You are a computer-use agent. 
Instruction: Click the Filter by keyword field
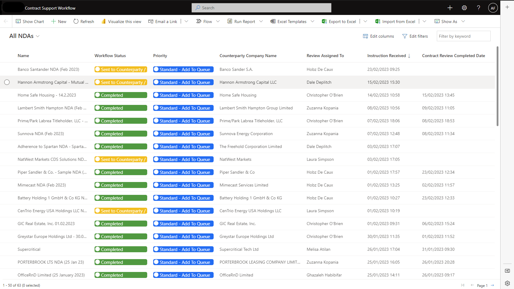click(463, 36)
